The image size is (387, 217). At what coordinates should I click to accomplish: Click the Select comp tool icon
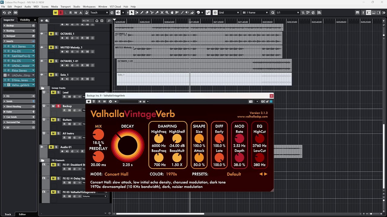[x=177, y=13]
